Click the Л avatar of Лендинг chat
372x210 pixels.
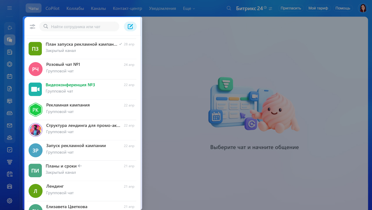(x=35, y=191)
